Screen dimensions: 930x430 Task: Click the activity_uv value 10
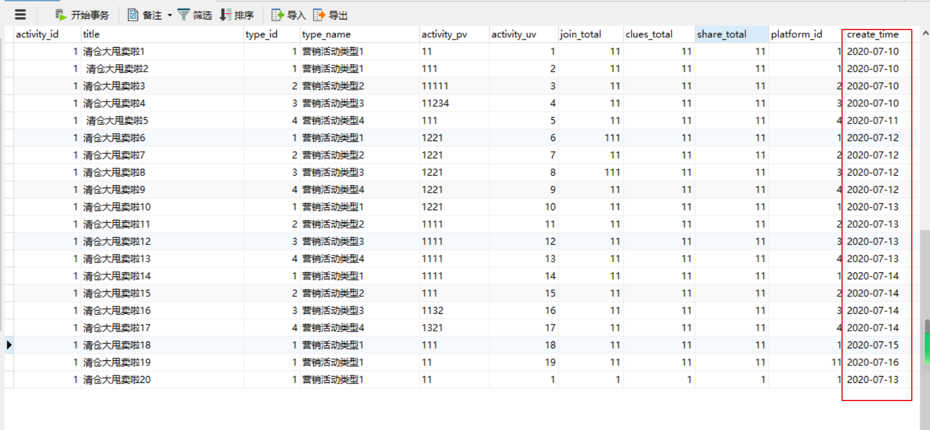pos(550,207)
